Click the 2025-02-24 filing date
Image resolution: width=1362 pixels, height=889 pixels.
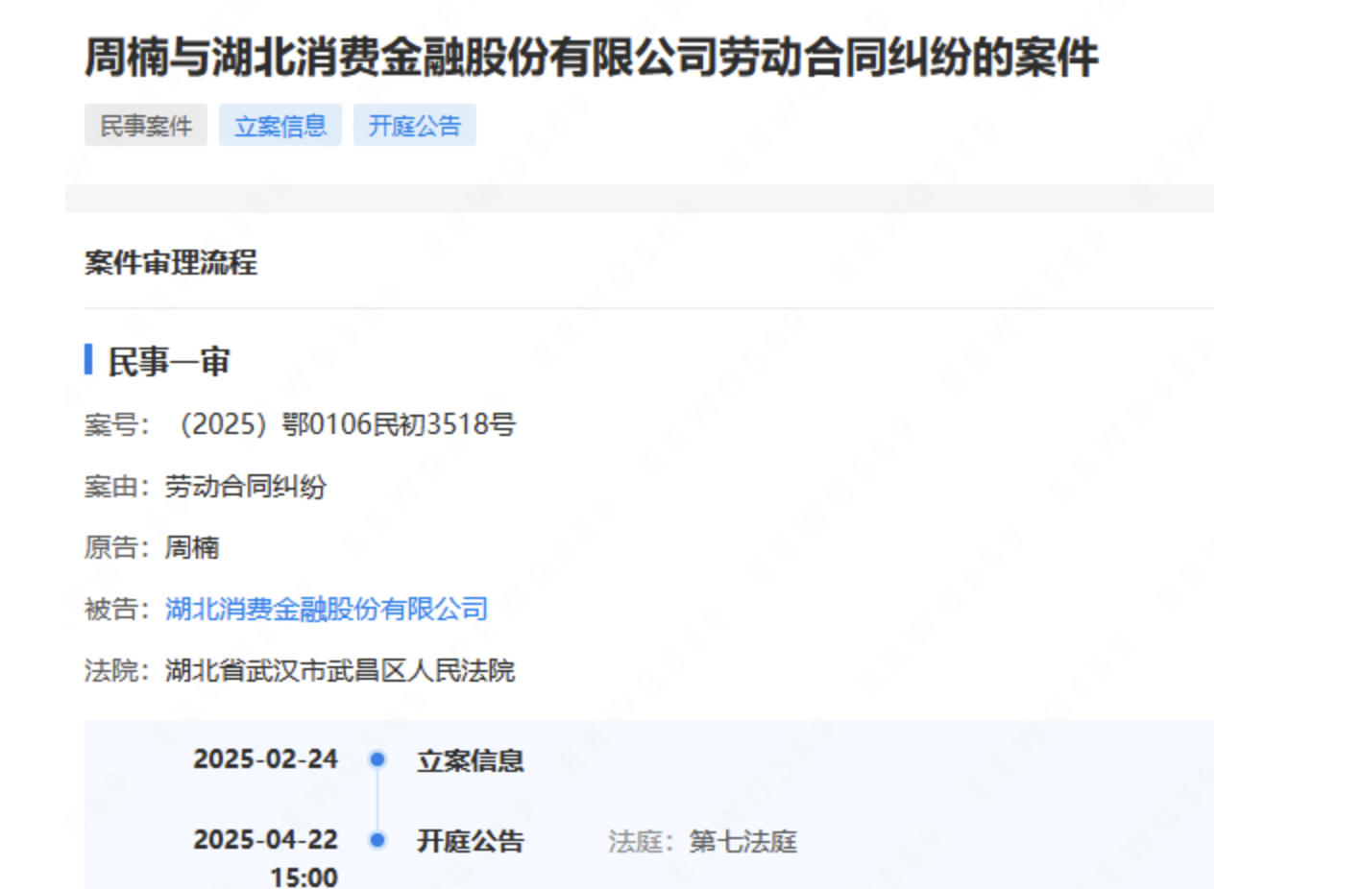coord(265,759)
